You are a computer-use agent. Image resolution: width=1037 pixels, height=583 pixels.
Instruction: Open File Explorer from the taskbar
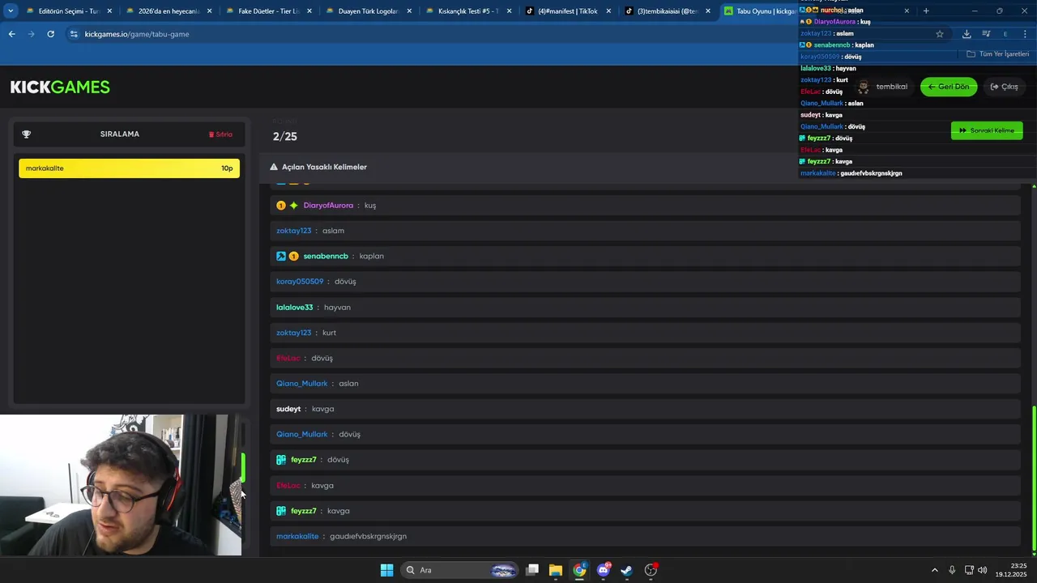[556, 570]
